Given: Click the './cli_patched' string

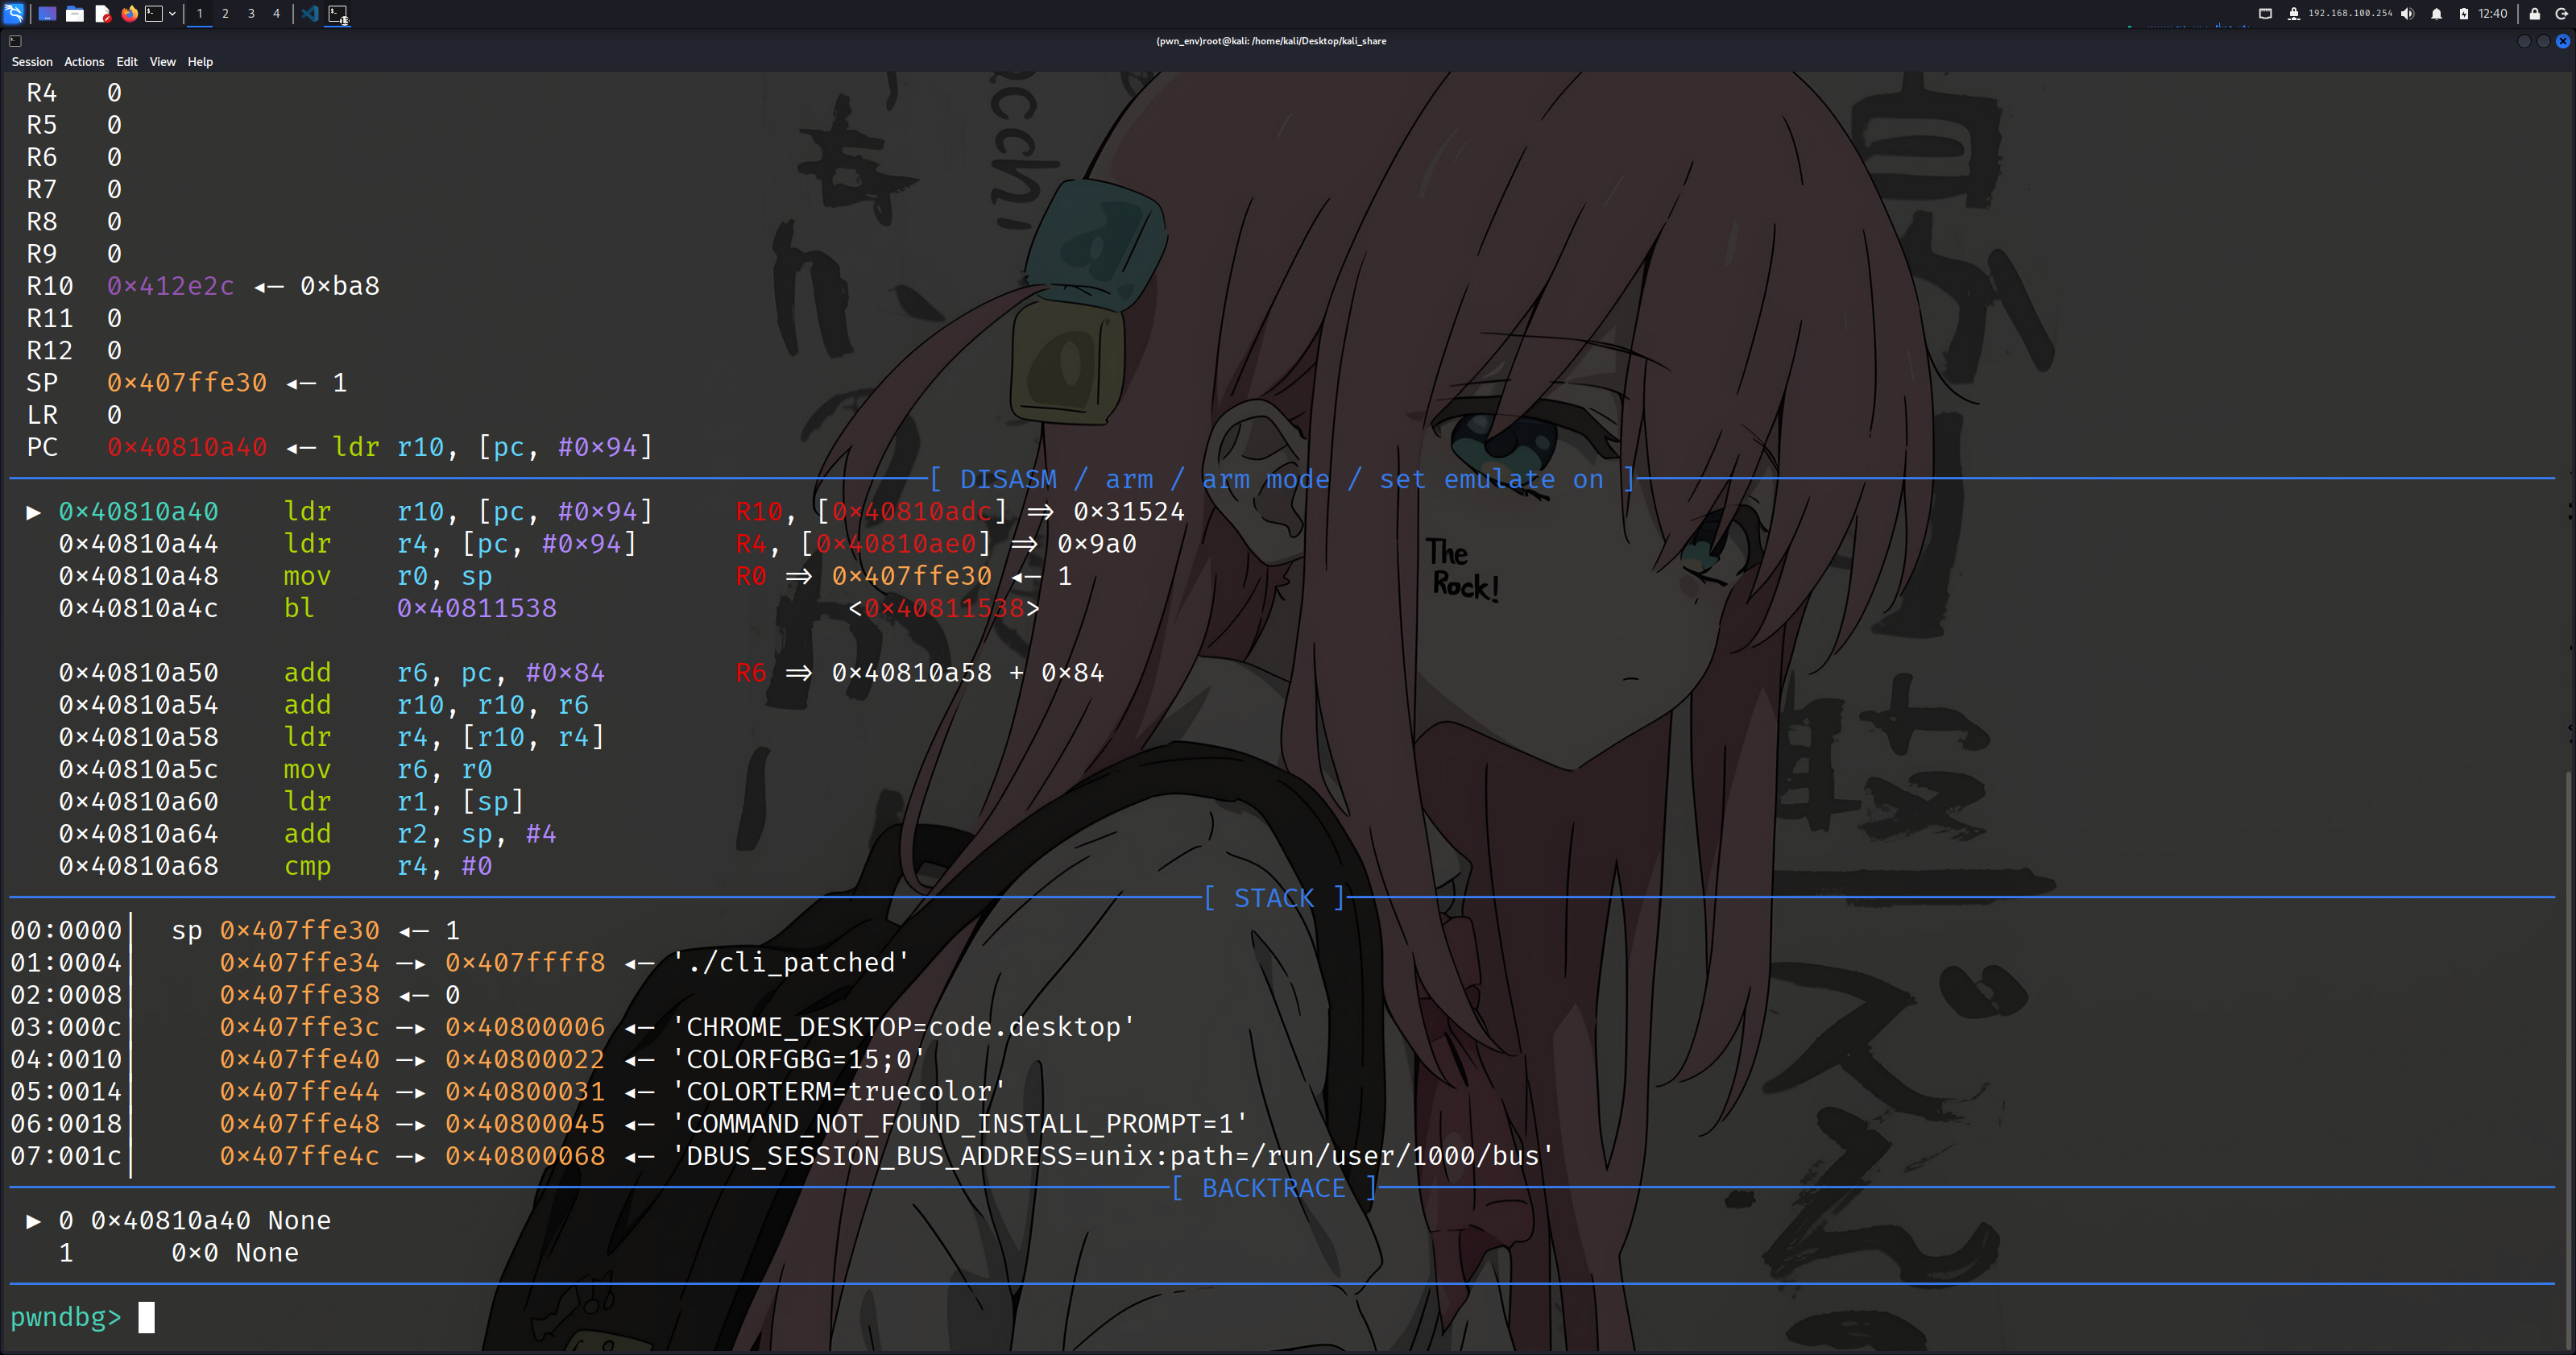Looking at the screenshot, I should click(x=791, y=963).
